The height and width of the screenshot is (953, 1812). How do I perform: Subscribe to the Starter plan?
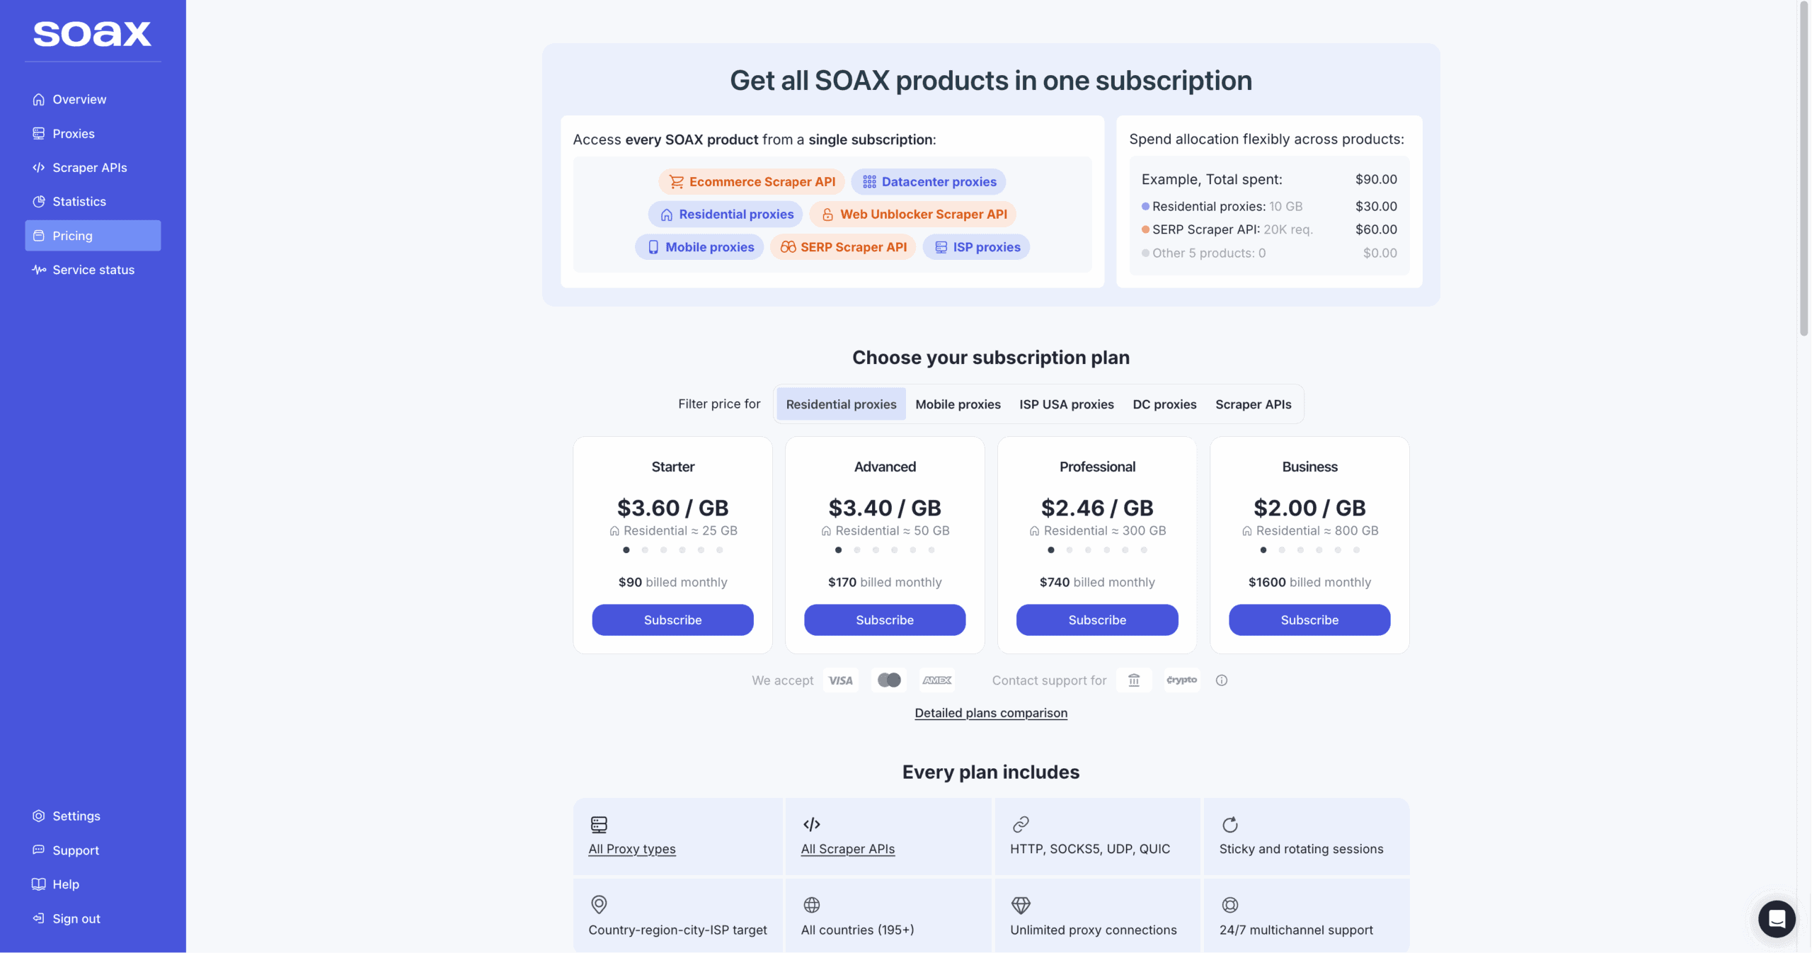tap(672, 620)
